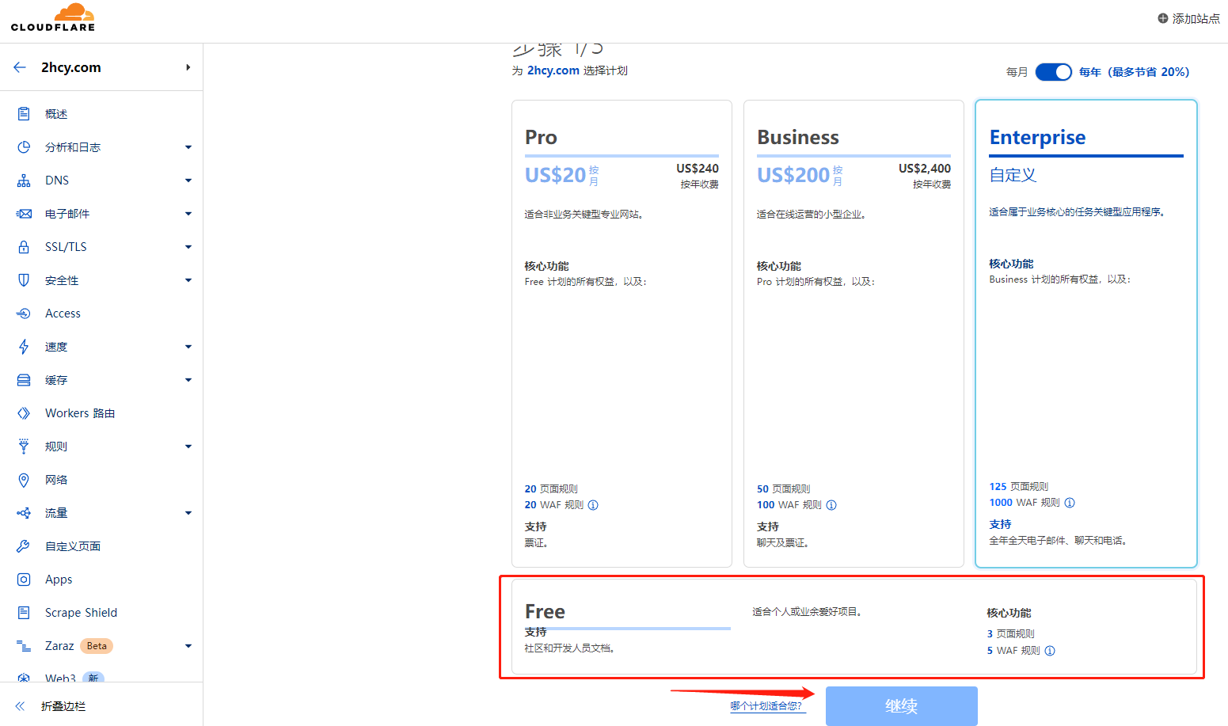Select the Business plan card
Screen dimensions: 1228x726
(x=854, y=333)
